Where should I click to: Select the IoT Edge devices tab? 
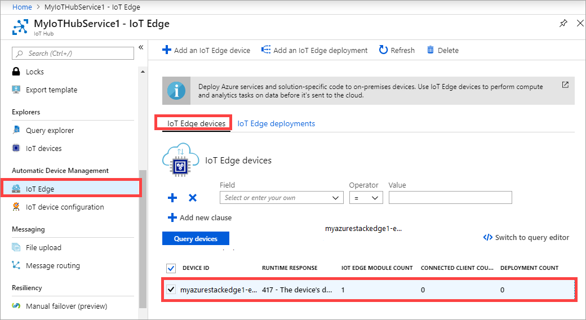tap(196, 123)
